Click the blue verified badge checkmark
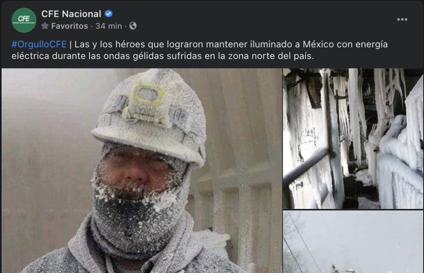Viewport: 424px width, 273px height. tap(108, 14)
